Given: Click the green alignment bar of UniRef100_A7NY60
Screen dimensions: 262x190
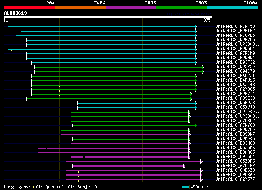Looking at the screenshot, I should click(x=135, y=126).
